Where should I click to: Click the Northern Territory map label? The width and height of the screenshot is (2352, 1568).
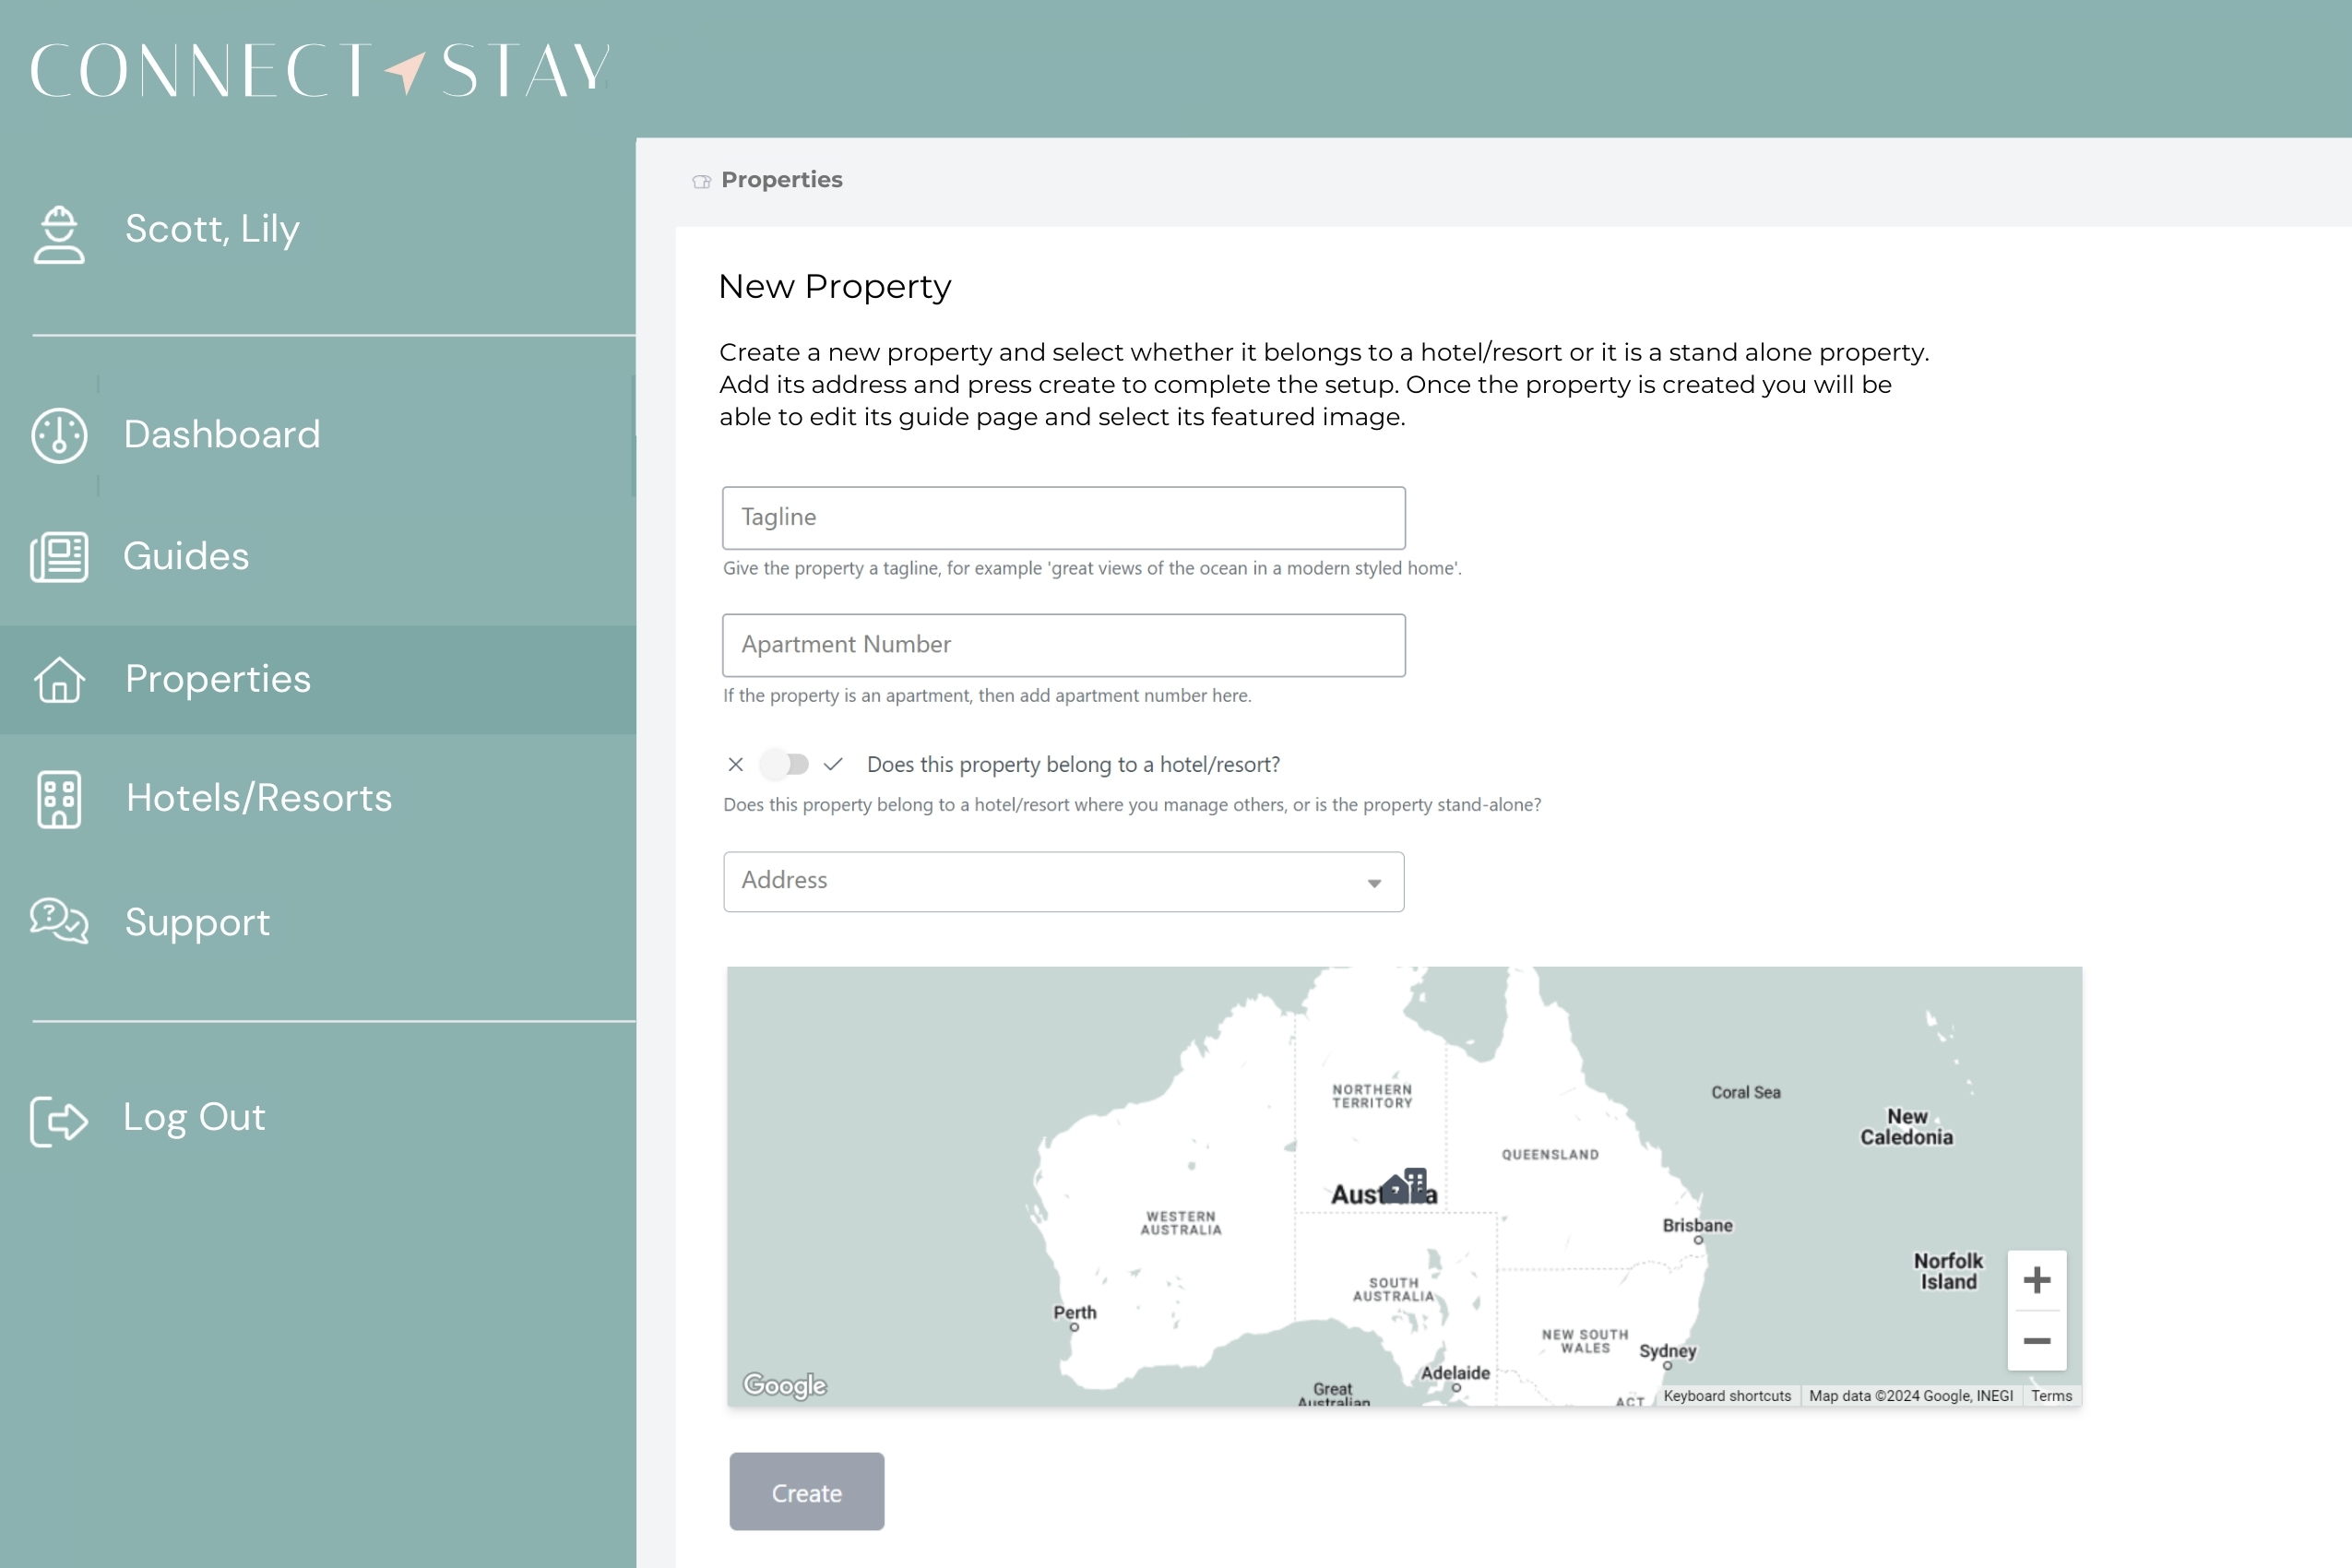click(x=1372, y=1096)
